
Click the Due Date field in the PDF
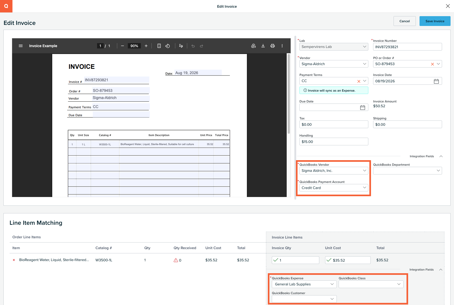point(121,114)
